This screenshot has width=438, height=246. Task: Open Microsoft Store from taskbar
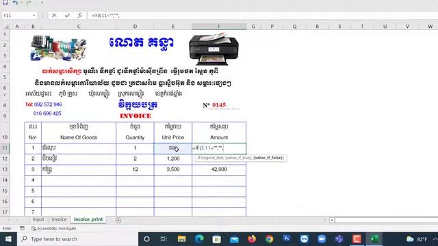(x=216, y=239)
